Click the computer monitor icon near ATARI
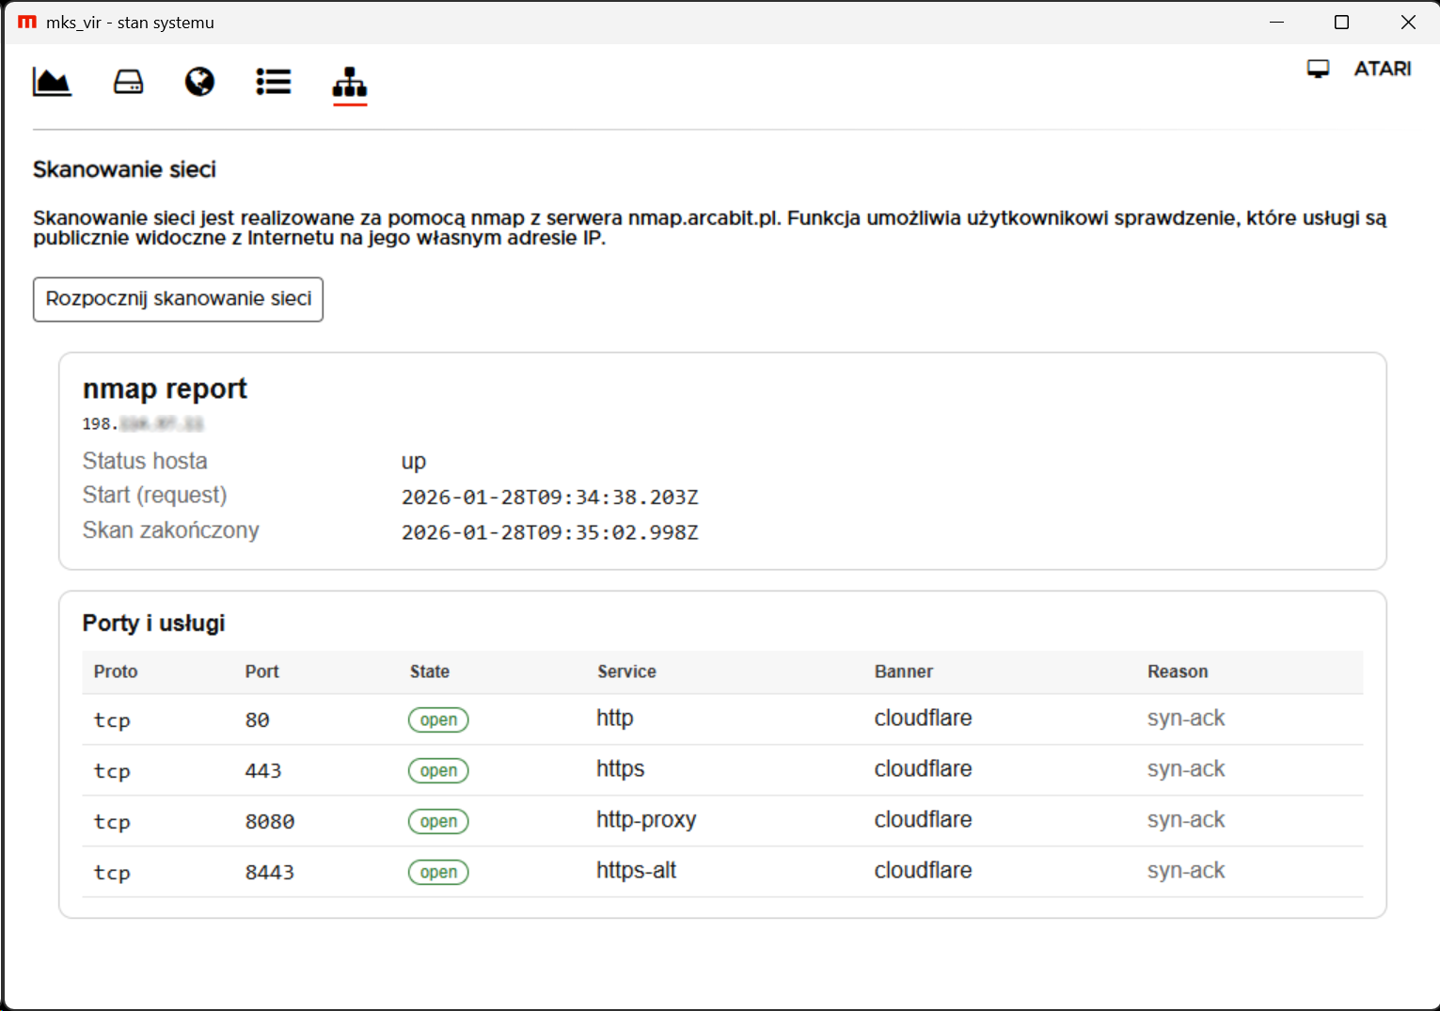Image resolution: width=1440 pixels, height=1011 pixels. pos(1318,69)
